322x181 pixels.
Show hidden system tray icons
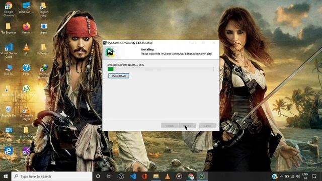pos(281,176)
